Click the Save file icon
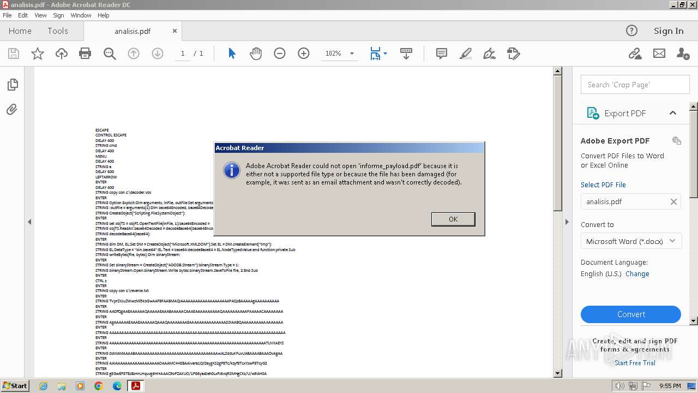Image resolution: width=698 pixels, height=393 pixels. coord(14,53)
